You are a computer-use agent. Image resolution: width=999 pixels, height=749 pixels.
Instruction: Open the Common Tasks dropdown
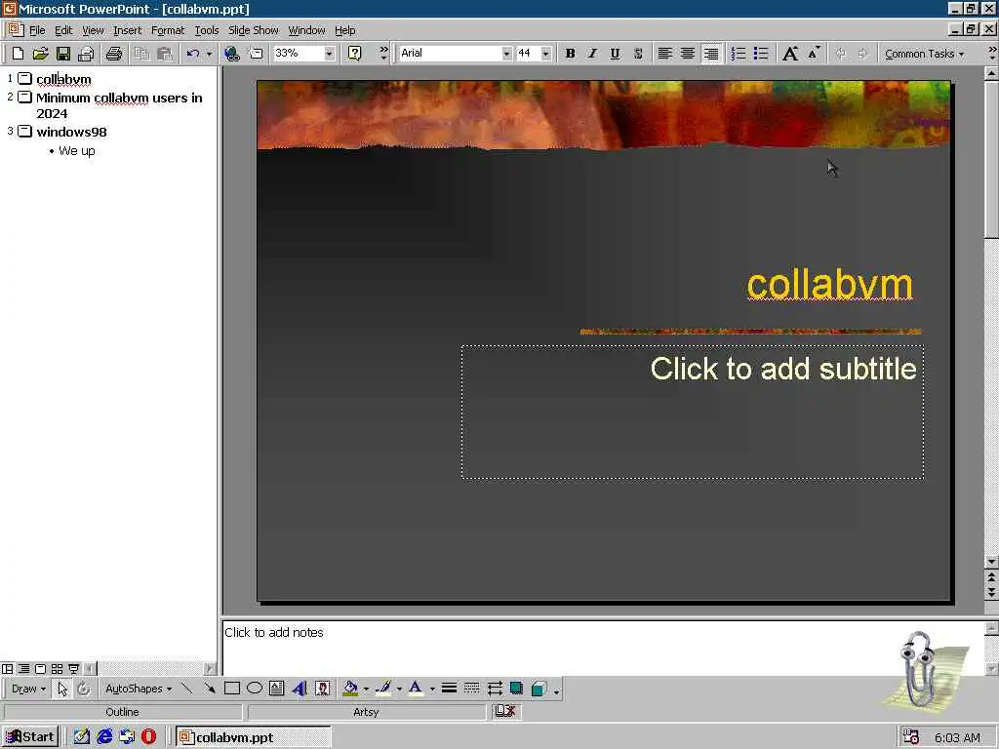click(x=924, y=55)
